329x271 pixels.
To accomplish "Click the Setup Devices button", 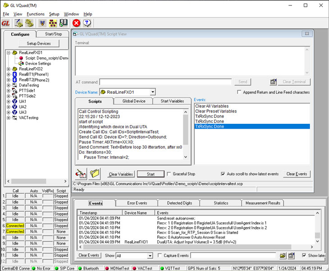I will coord(39,43).
